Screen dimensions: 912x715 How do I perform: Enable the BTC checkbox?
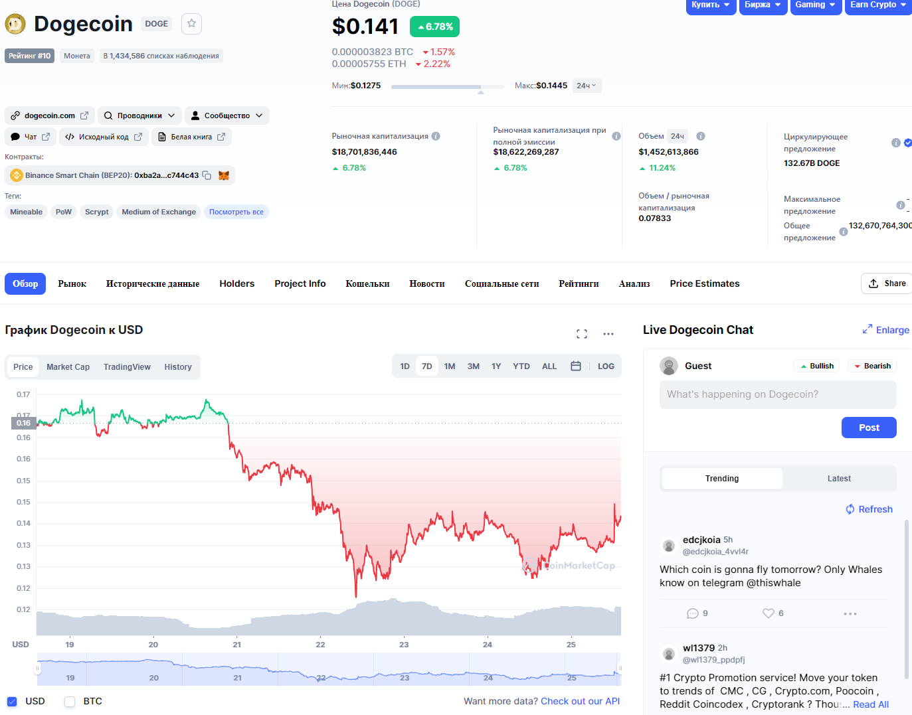click(70, 701)
